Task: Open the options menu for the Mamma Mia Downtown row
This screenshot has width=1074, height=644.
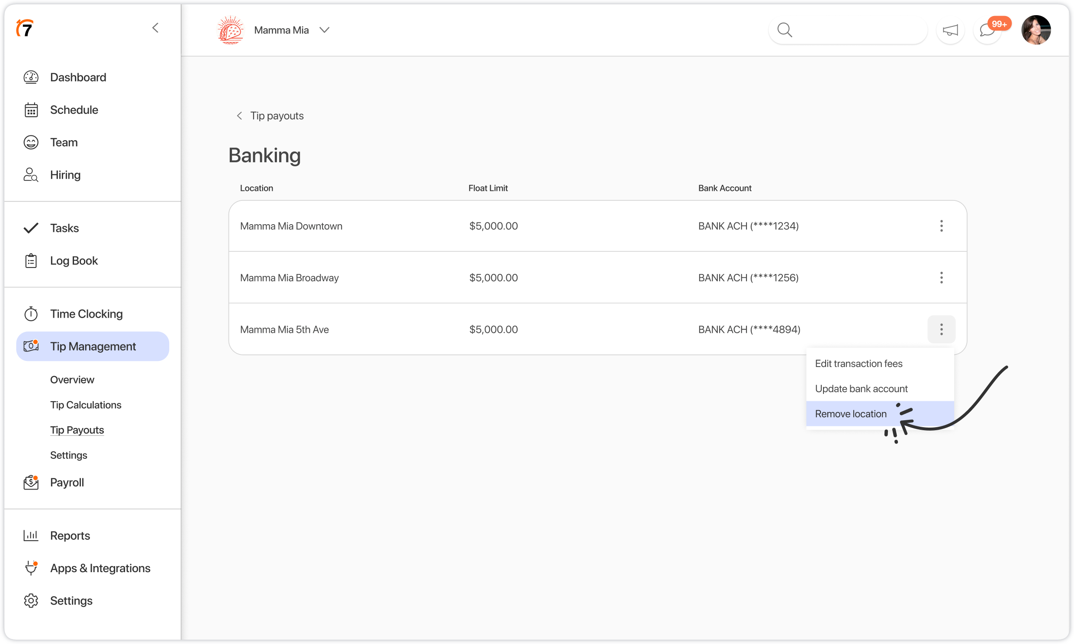Action: [941, 225]
